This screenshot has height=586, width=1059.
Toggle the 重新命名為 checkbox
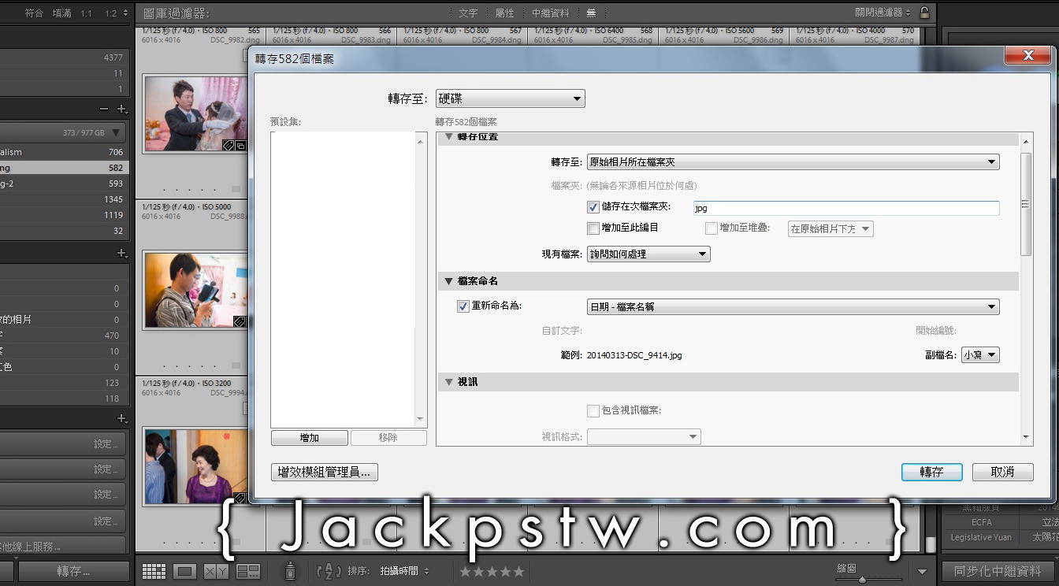tap(463, 306)
